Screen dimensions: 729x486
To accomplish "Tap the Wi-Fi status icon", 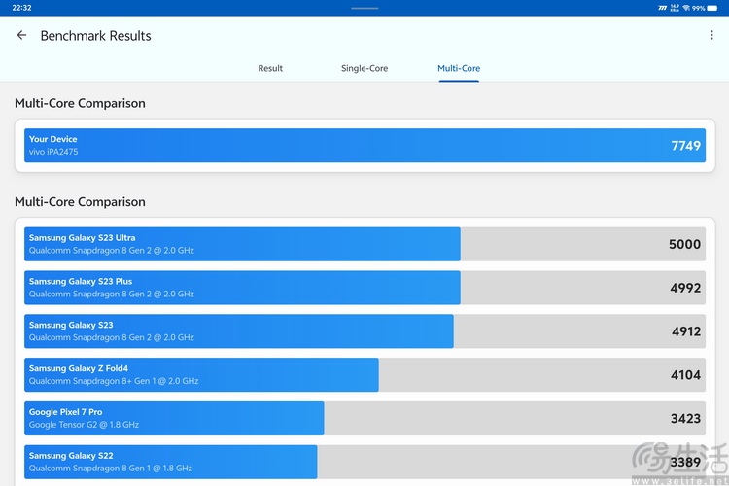I will [x=686, y=8].
